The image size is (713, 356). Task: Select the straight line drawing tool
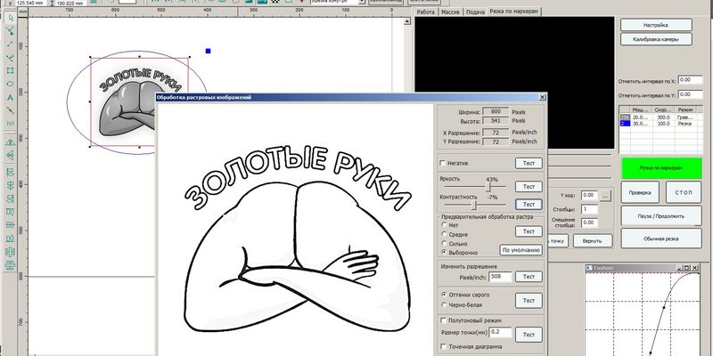click(x=10, y=44)
